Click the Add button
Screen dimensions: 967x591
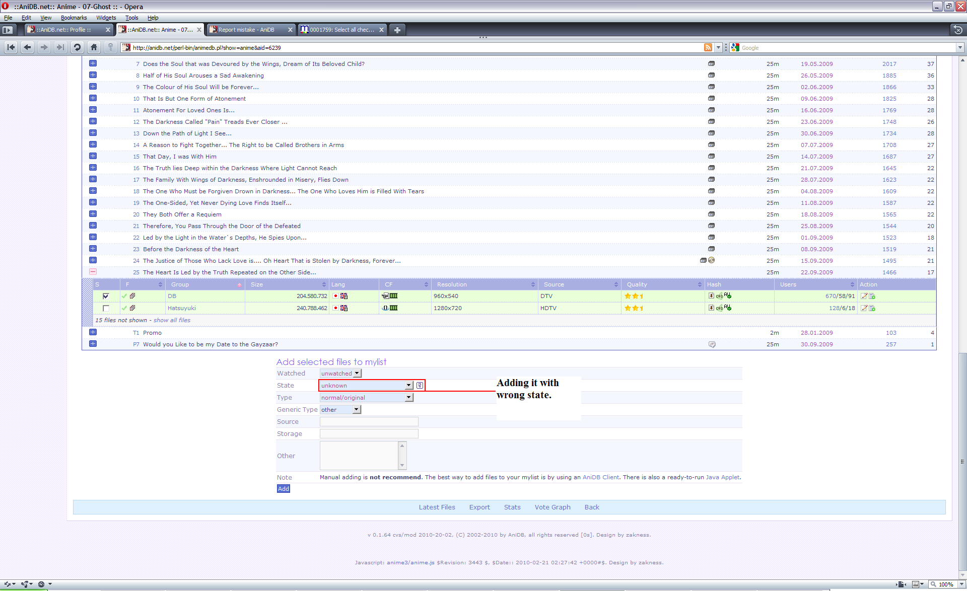[x=284, y=489]
